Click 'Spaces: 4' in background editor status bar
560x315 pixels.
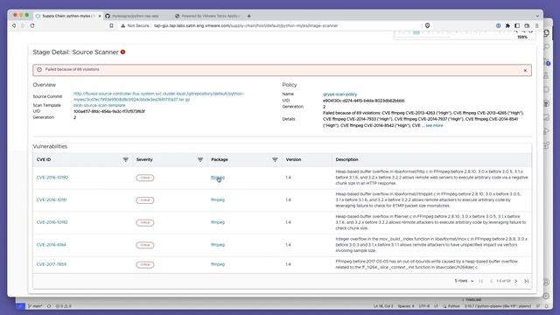[406, 306]
